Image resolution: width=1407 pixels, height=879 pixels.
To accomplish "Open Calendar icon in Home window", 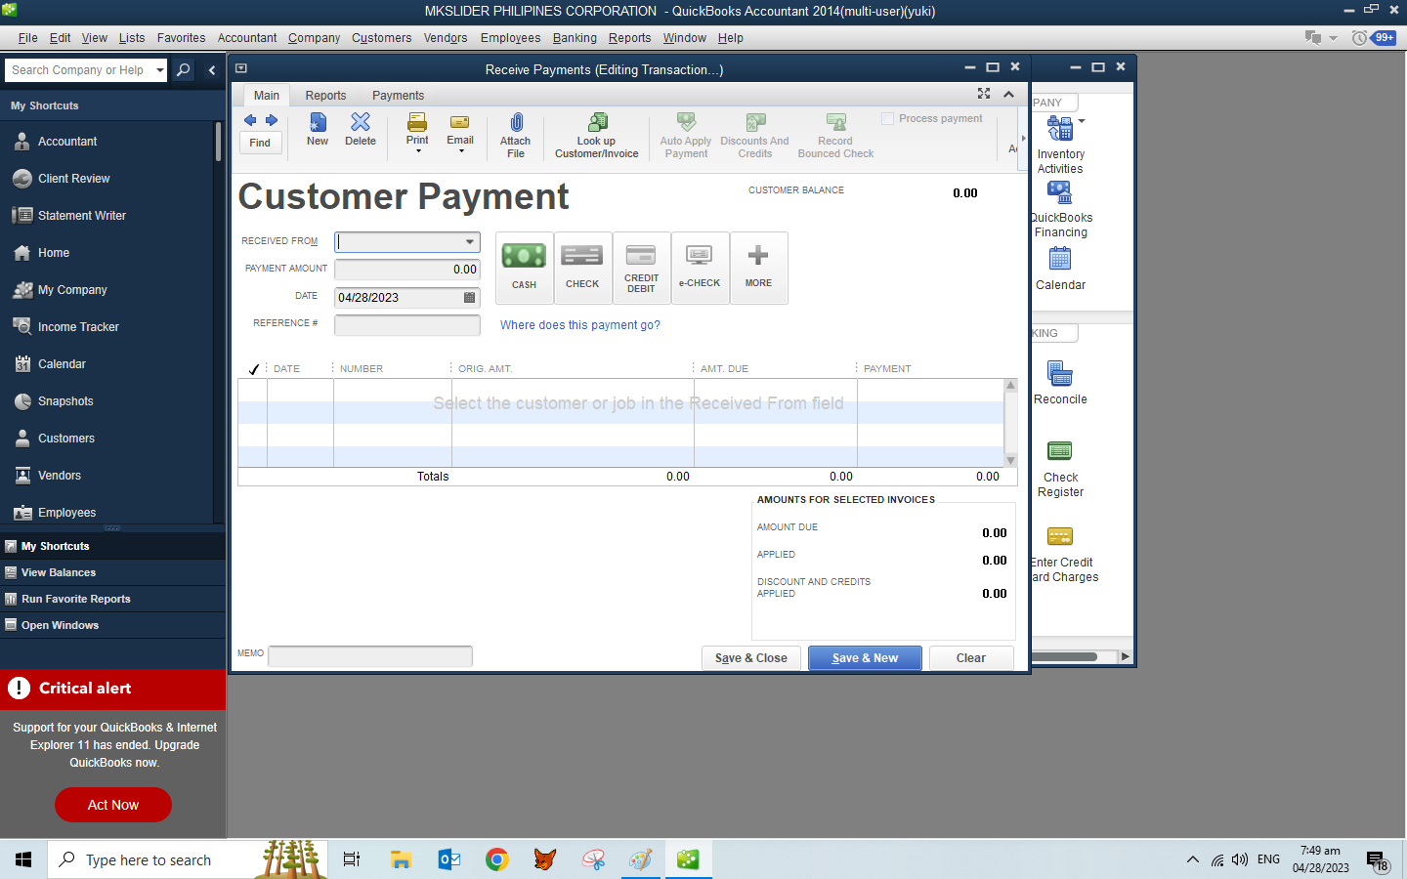I will click(1060, 269).
